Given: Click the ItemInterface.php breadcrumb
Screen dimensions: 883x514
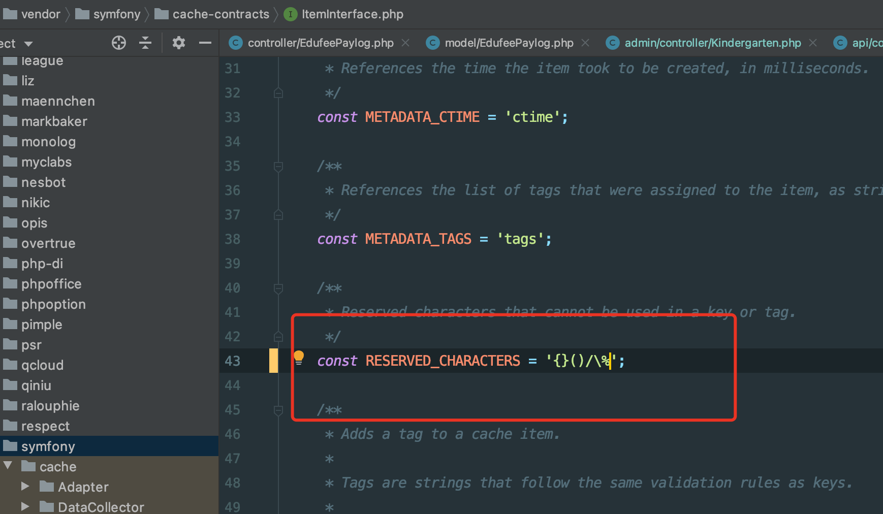Looking at the screenshot, I should point(343,14).
